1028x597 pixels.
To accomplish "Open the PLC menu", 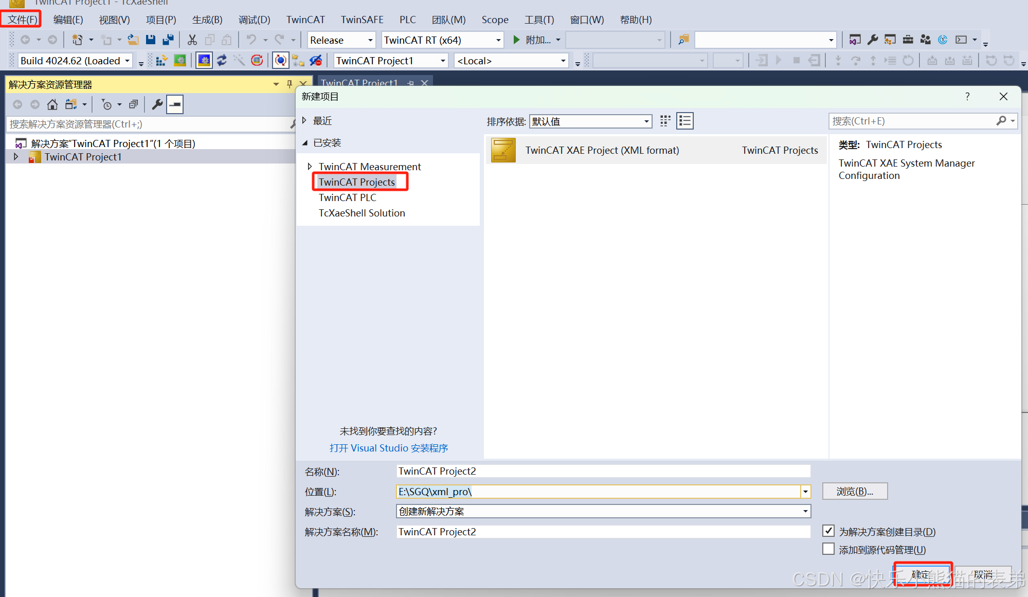I will [x=407, y=20].
